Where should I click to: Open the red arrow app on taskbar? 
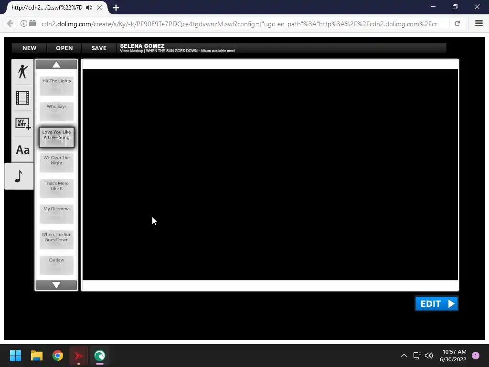[79, 356]
